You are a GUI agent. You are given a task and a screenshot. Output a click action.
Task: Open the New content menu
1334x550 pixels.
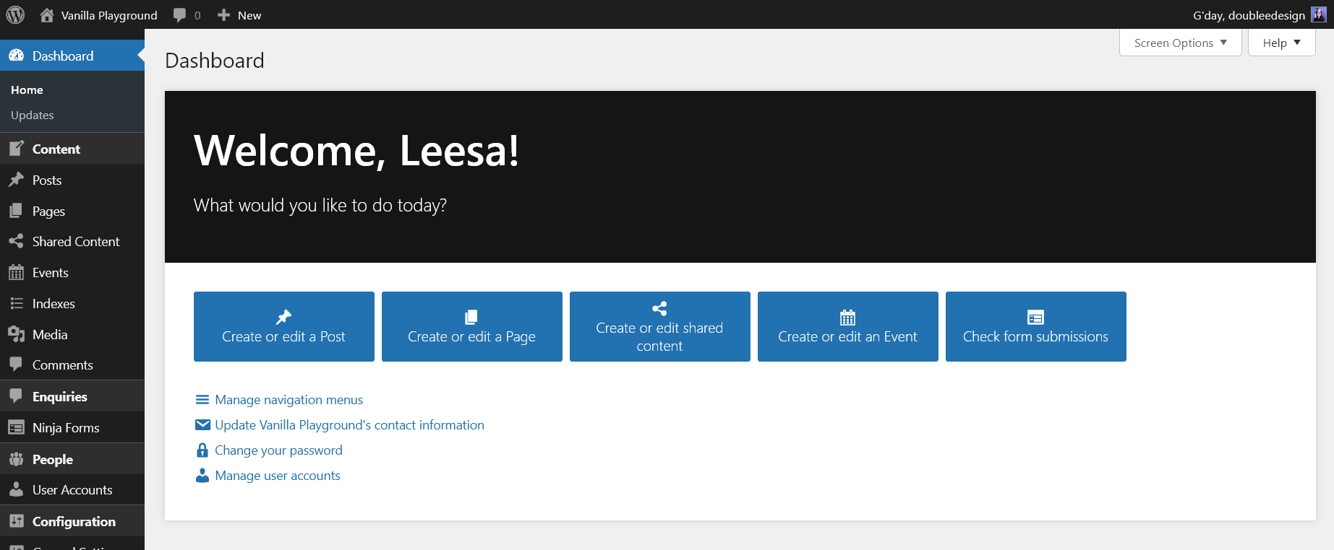240,15
